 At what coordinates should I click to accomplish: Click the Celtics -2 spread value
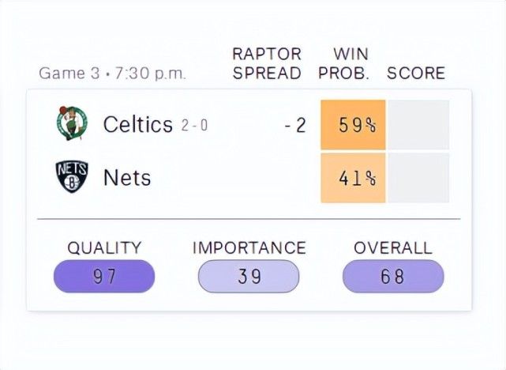(x=295, y=126)
